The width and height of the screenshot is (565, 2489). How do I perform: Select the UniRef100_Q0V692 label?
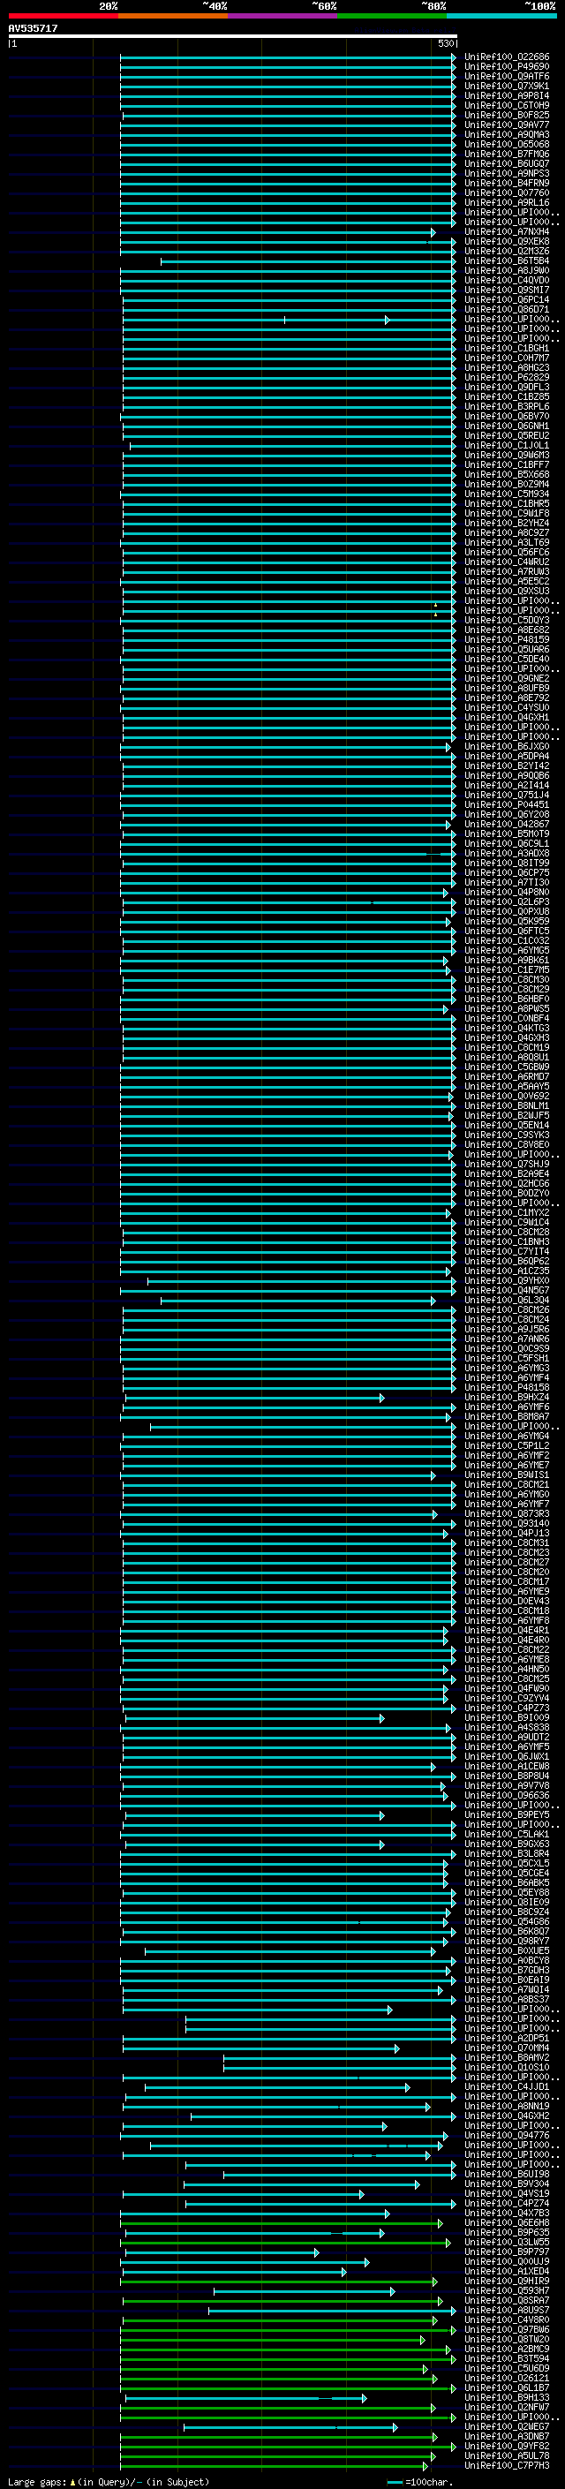tap(507, 1097)
